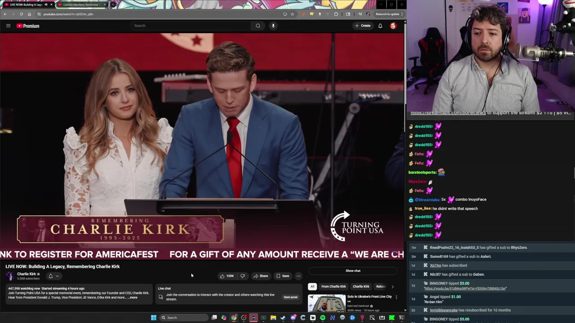Image resolution: width=575 pixels, height=323 pixels.
Task: Click the barstoolsports chat username
Action: tap(422, 172)
